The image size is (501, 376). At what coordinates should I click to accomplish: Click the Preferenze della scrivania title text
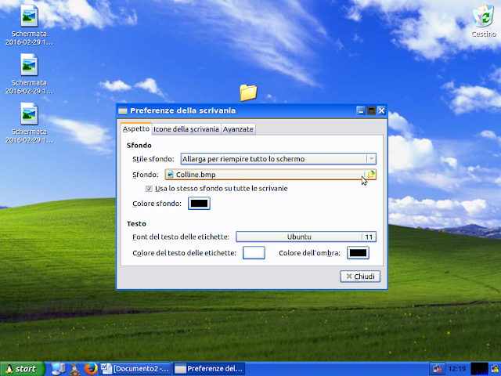pyautogui.click(x=182, y=110)
